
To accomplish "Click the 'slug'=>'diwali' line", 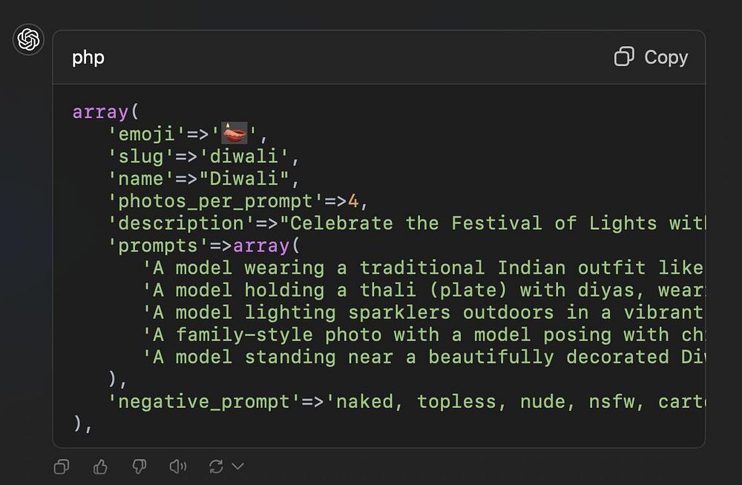I will pos(203,156).
